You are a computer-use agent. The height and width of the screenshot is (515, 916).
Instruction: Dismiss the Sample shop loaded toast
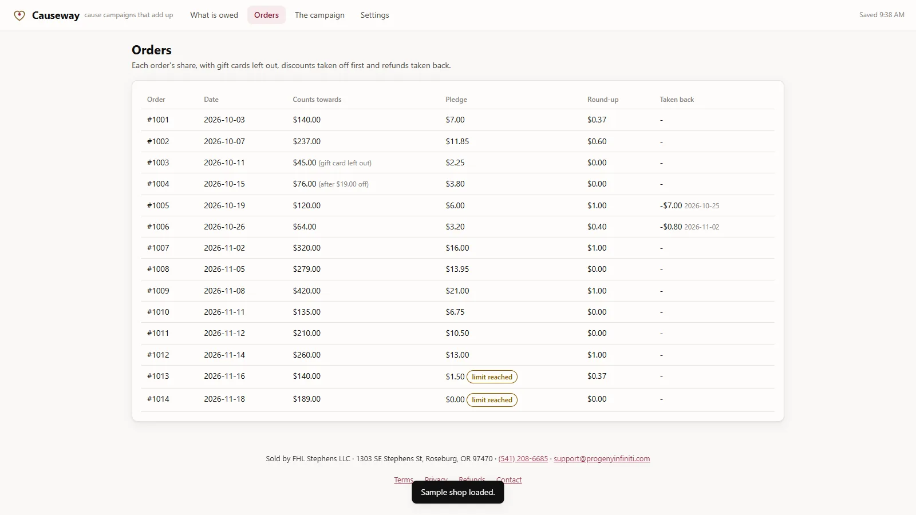(458, 492)
